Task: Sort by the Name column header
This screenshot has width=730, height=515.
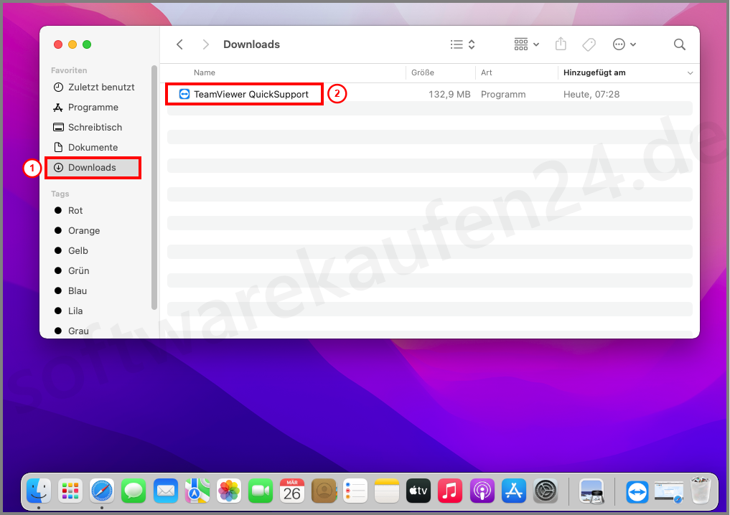Action: (x=205, y=72)
